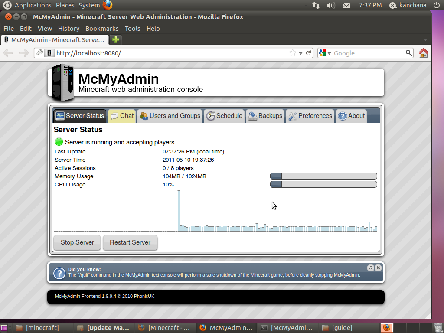Focus the Google search field
The width and height of the screenshot is (444, 333).
point(369,53)
